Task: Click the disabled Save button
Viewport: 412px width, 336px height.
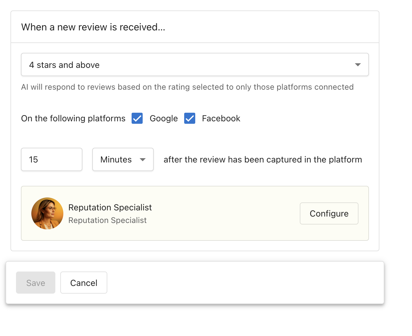Action: pos(35,282)
